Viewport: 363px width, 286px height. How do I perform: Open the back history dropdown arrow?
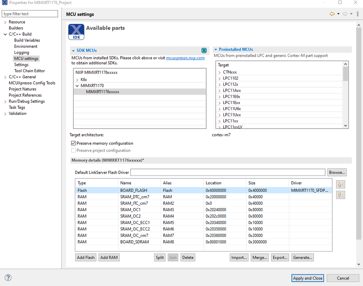[338, 14]
